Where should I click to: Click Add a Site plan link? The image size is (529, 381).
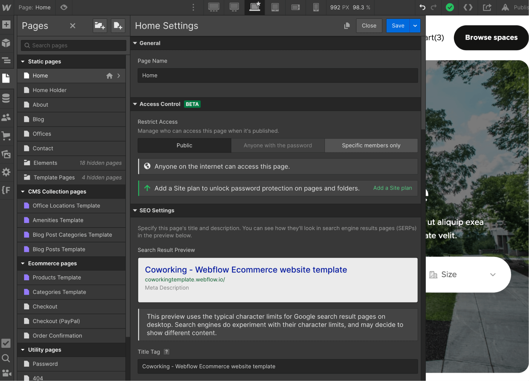[x=393, y=188]
